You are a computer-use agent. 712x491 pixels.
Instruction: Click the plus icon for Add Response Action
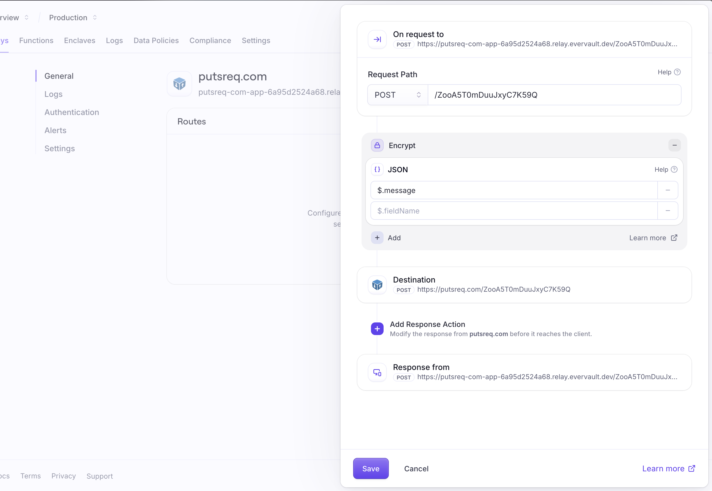pyautogui.click(x=377, y=328)
